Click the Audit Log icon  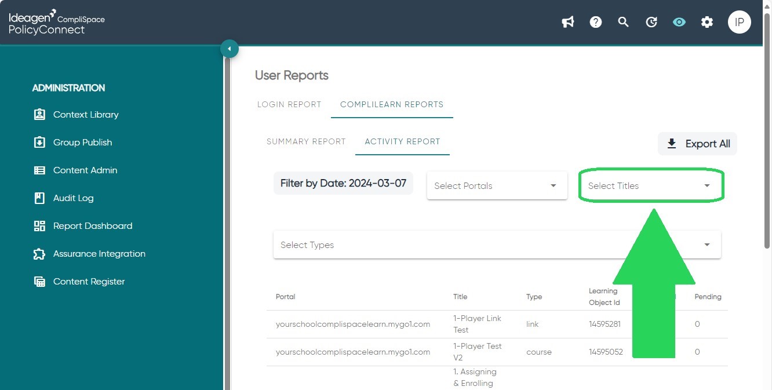click(x=39, y=198)
